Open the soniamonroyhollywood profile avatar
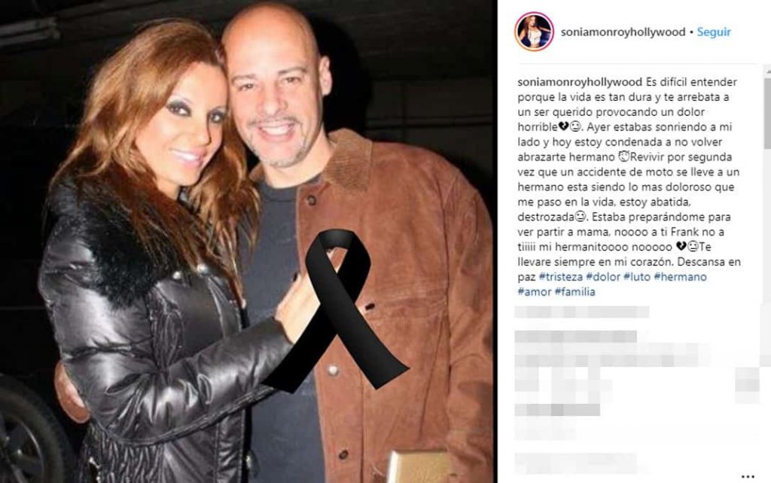The image size is (771, 483). 534,32
